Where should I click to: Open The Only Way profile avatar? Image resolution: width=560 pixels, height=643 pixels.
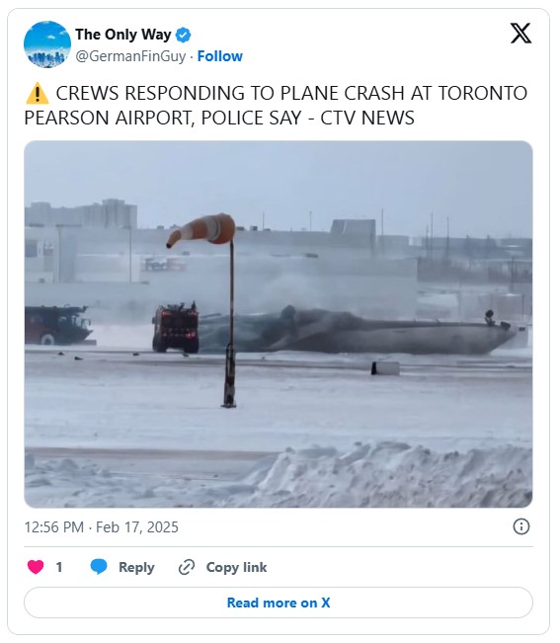(47, 44)
